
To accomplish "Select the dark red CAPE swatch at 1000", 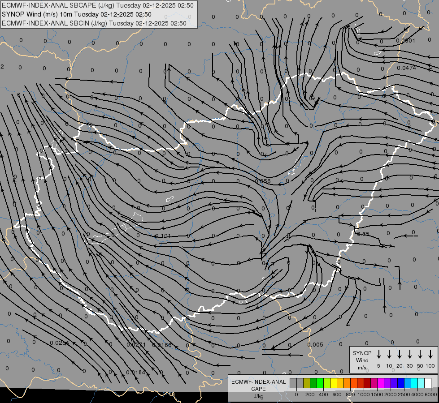I will [367, 383].
